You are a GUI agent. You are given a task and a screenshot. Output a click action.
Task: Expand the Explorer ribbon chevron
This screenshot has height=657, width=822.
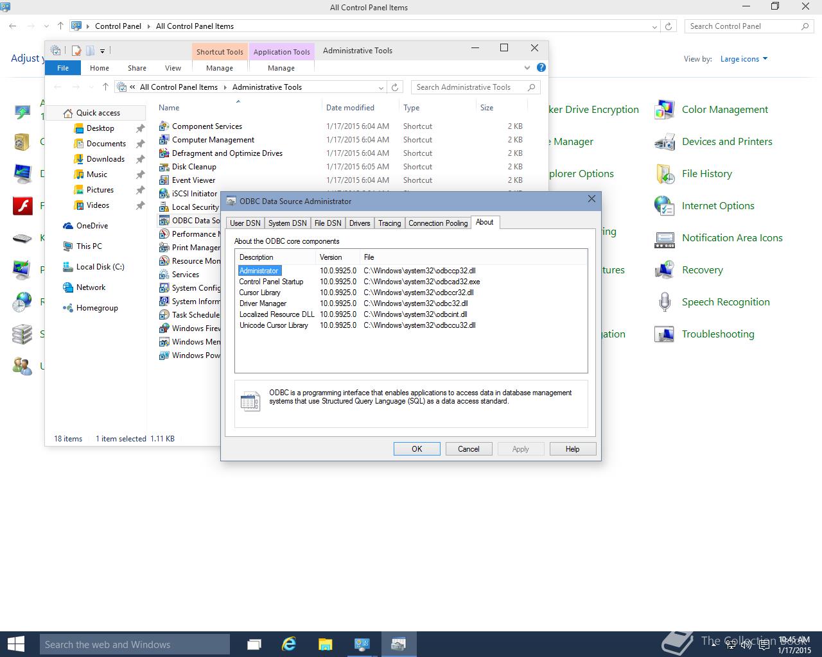[x=527, y=67]
